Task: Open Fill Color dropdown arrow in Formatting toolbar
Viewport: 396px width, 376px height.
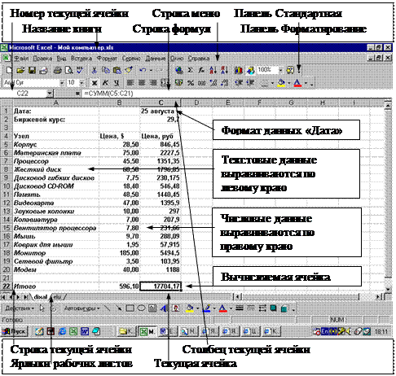Action: (289, 83)
